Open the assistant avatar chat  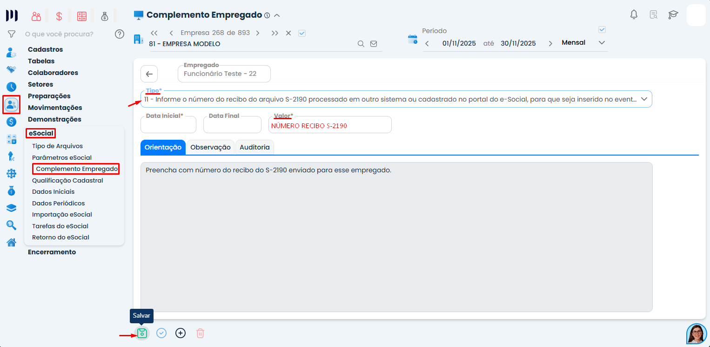tap(697, 333)
